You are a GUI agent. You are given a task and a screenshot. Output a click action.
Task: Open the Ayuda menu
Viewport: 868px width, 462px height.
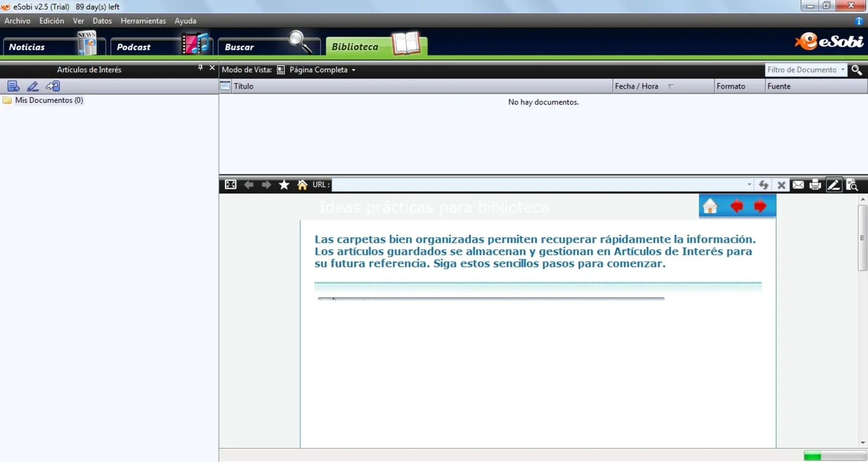[x=185, y=21]
